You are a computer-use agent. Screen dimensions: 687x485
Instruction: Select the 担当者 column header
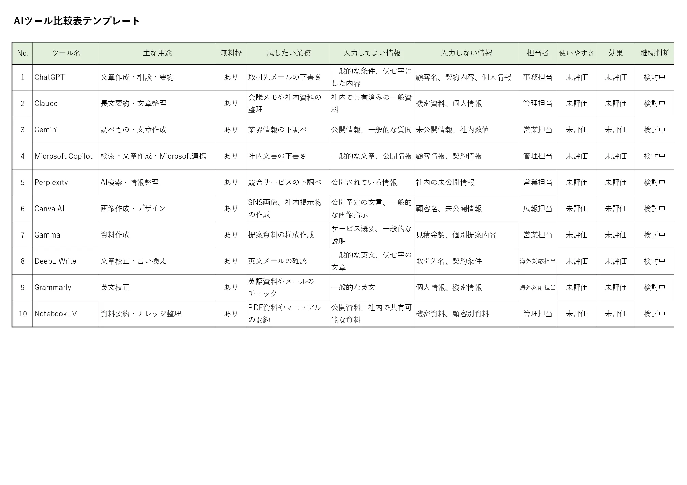[x=538, y=53]
